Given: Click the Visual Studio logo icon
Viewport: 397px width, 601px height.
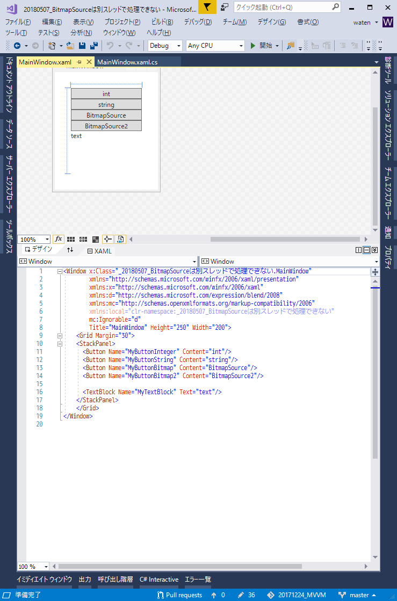Looking at the screenshot, I should click(11, 9).
